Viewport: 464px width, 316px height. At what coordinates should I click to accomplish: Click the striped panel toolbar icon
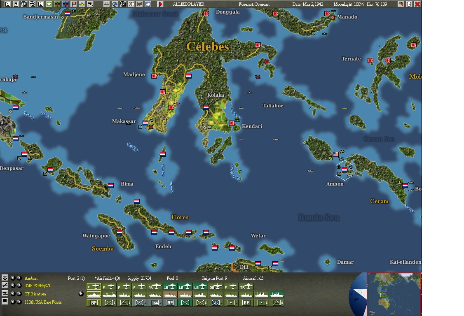(140, 4)
